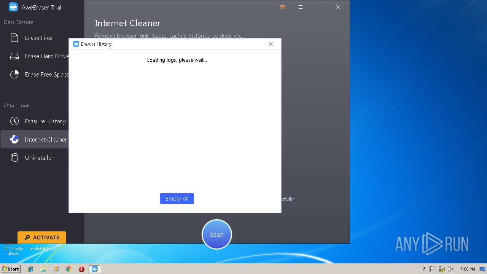Open the Windows Start menu
487x274 pixels.
(10, 269)
